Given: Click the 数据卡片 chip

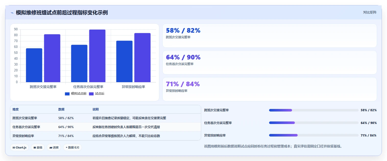Looking at the screenshot, I should tap(72, 147).
